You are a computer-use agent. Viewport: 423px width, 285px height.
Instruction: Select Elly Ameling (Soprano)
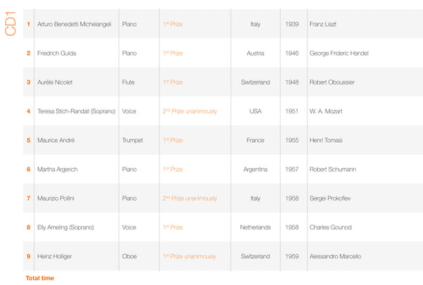coord(66,227)
